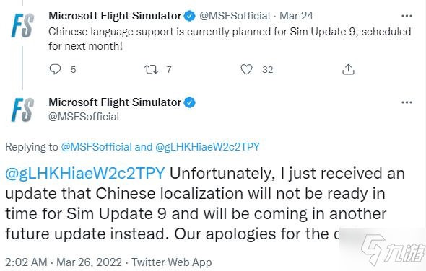Click the verified badge on first tweet
426x271 pixels.
coord(190,16)
